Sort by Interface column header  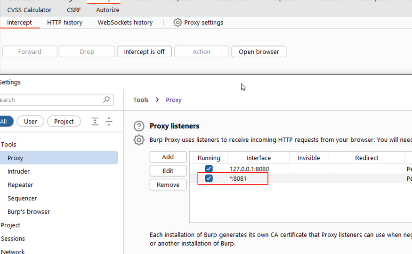point(259,158)
